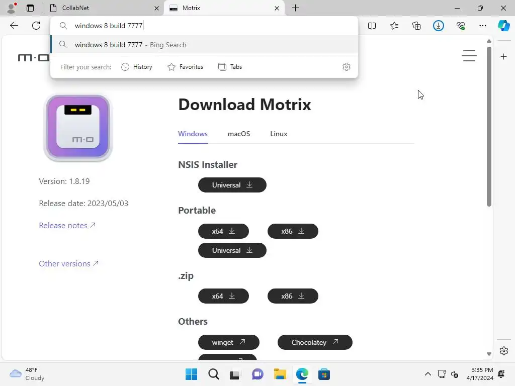Screen dimensions: 515x386
Task: Open the Windows Start menu
Action: [191, 374]
